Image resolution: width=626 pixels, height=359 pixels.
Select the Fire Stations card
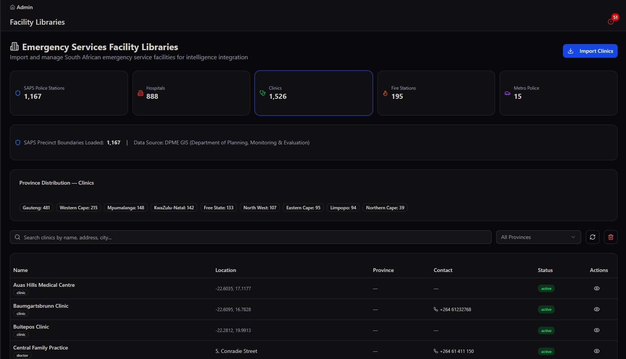point(436,93)
